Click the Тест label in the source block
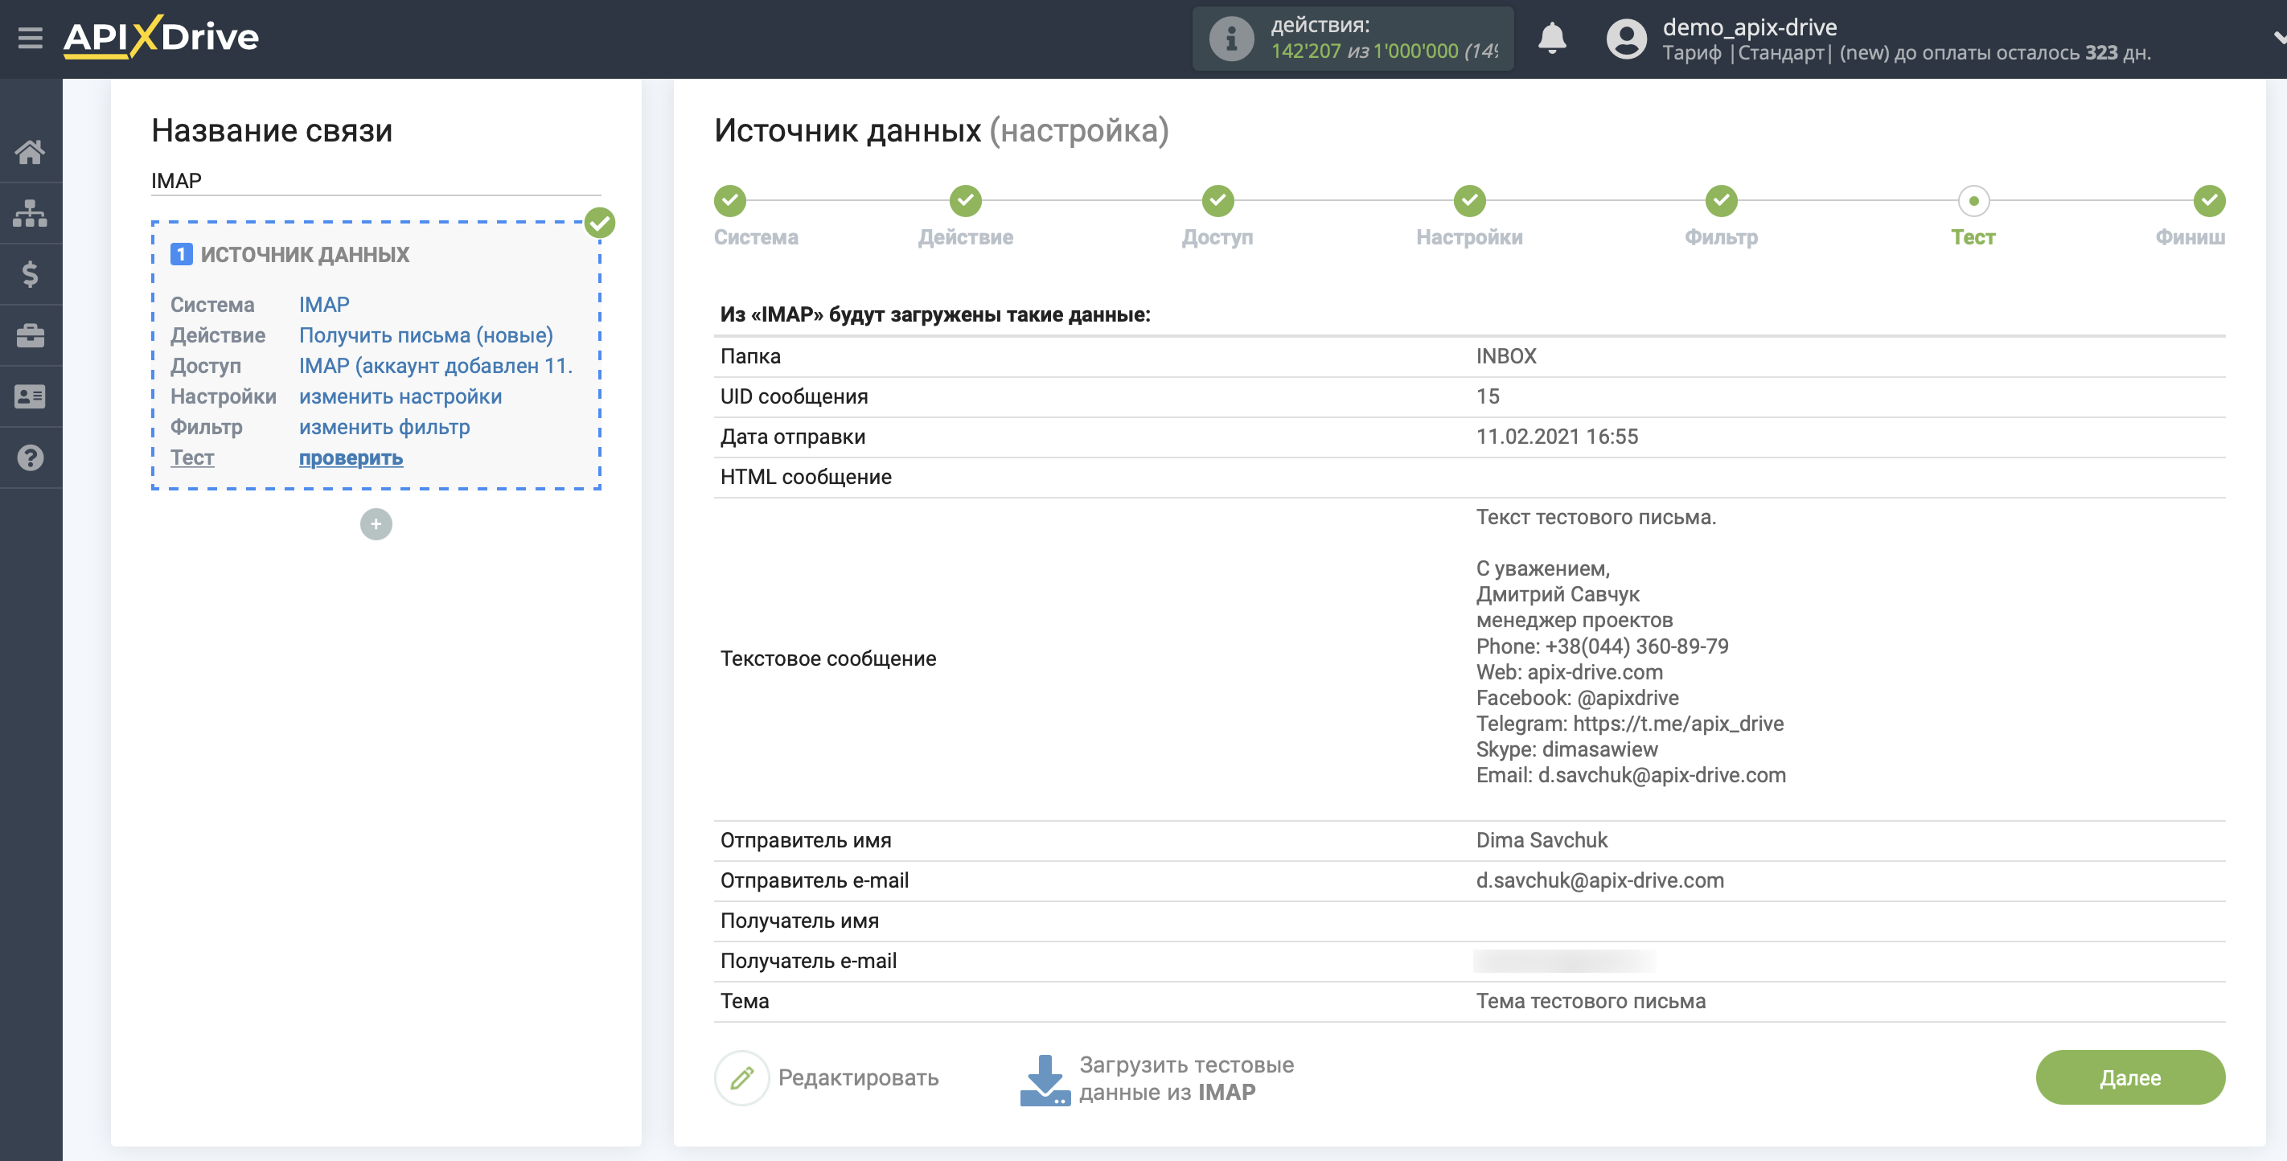 (x=191, y=458)
